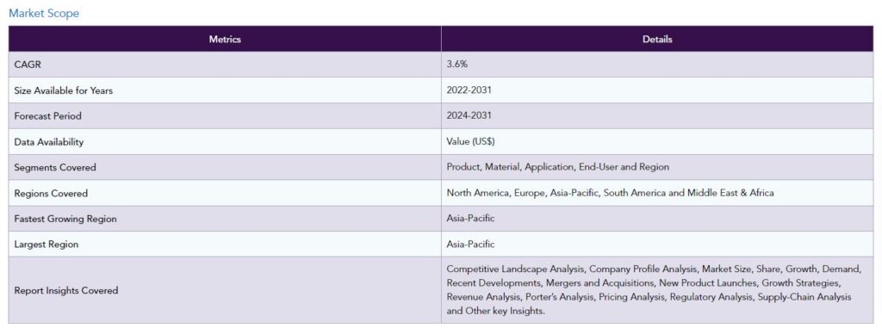Viewport: 882px width, 328px height.
Task: Select the Size Available for Years cell
Action: 225,90
